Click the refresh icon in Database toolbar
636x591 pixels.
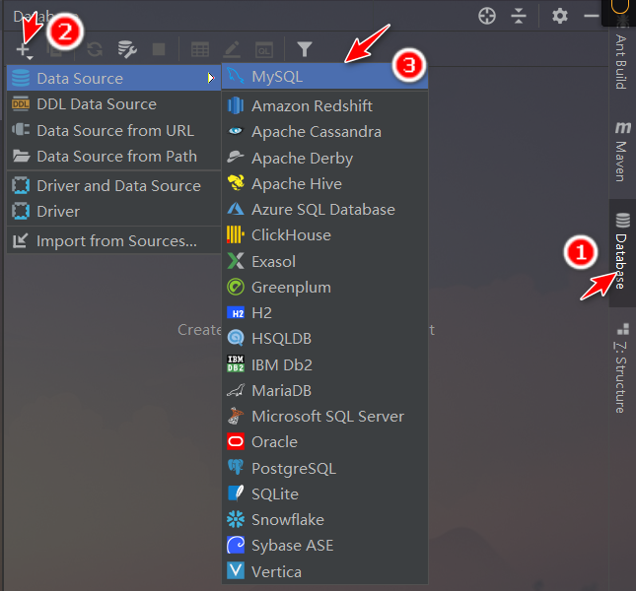(x=95, y=50)
